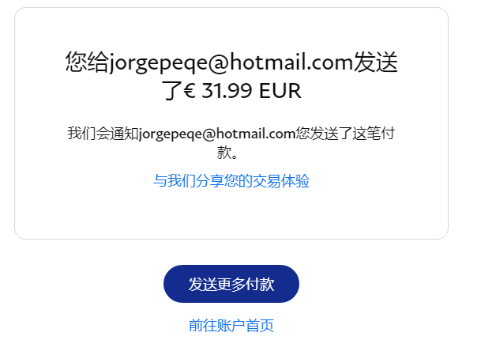Viewport: 496px width, 355px height.
Task: Click the 发送 characters ending the heading's first line
Action: (375, 62)
